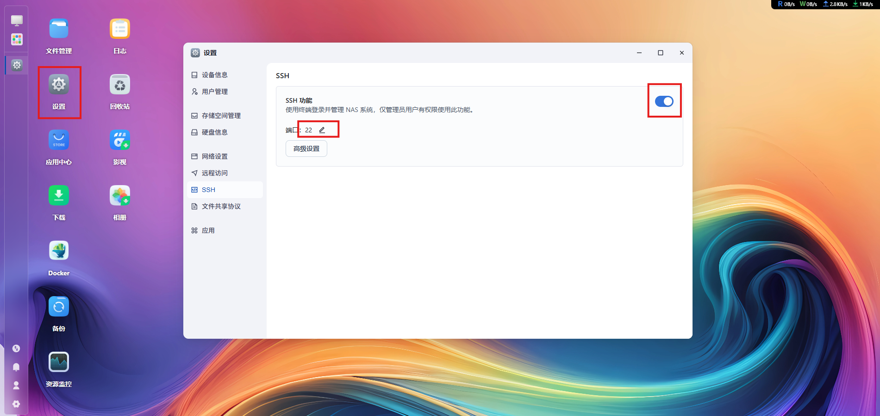Image resolution: width=880 pixels, height=416 pixels.
Task: Open the 日志 log app icon
Action: 120,29
